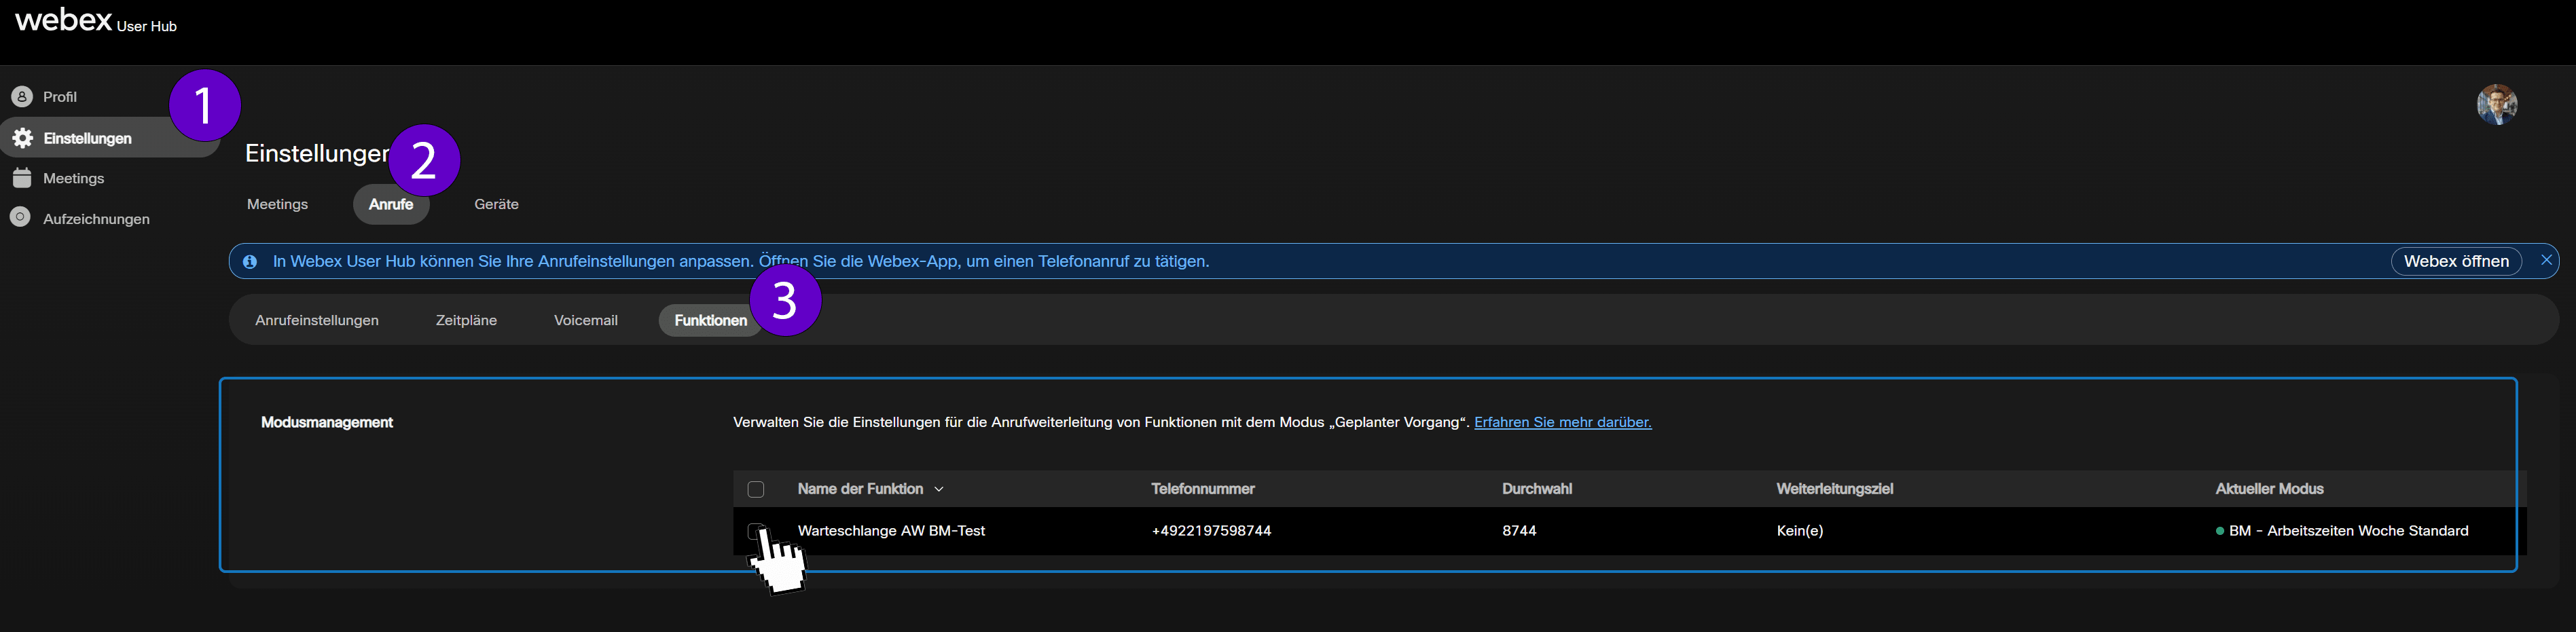
Task: Click the Aufzeichnungen record icon
Action: click(x=20, y=217)
